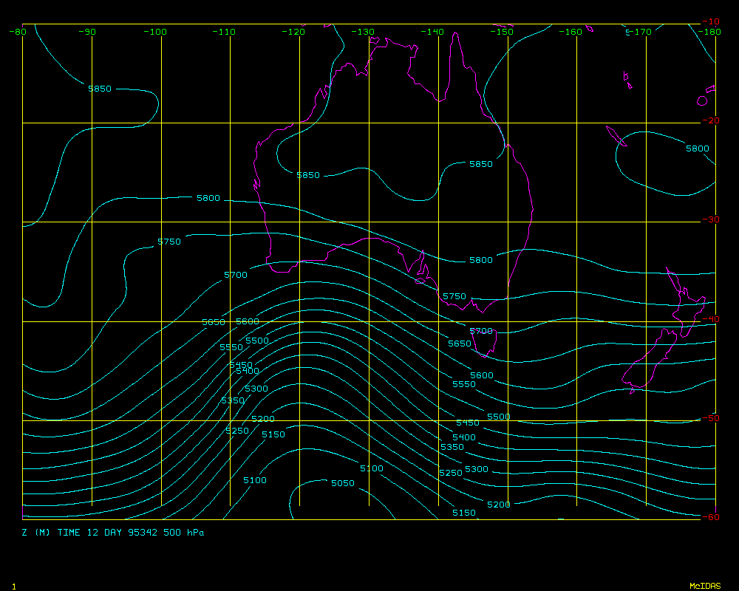The width and height of the screenshot is (739, 591).
Task: Click the 5200 label near bottom right
Action: click(499, 505)
